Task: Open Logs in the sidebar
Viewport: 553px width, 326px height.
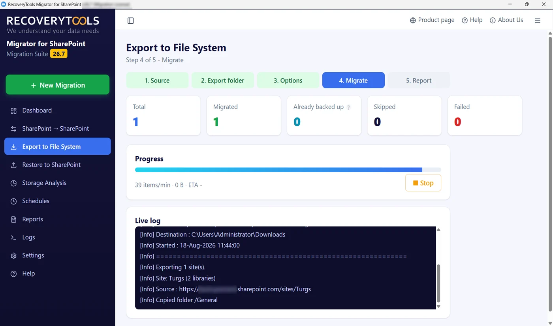Action: point(58,238)
